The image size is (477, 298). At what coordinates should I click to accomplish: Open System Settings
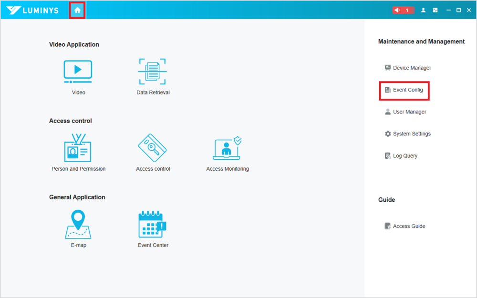411,134
